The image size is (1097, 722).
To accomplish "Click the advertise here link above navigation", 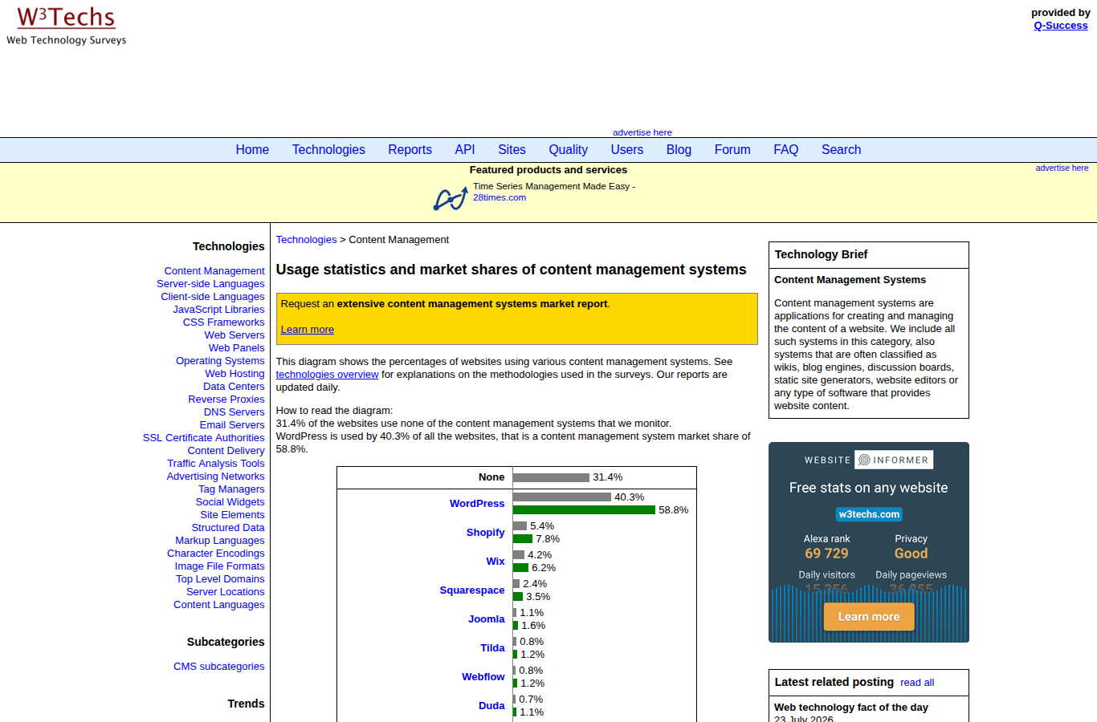I will 642,132.
